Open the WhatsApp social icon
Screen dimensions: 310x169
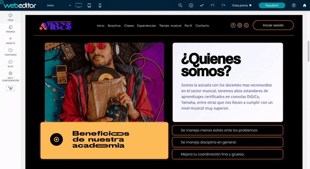tap(246, 25)
